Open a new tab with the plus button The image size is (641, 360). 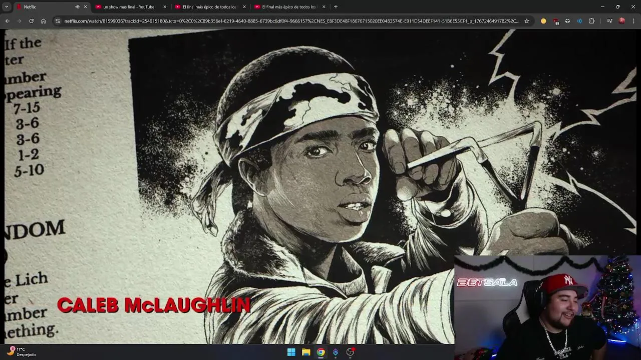click(x=336, y=7)
